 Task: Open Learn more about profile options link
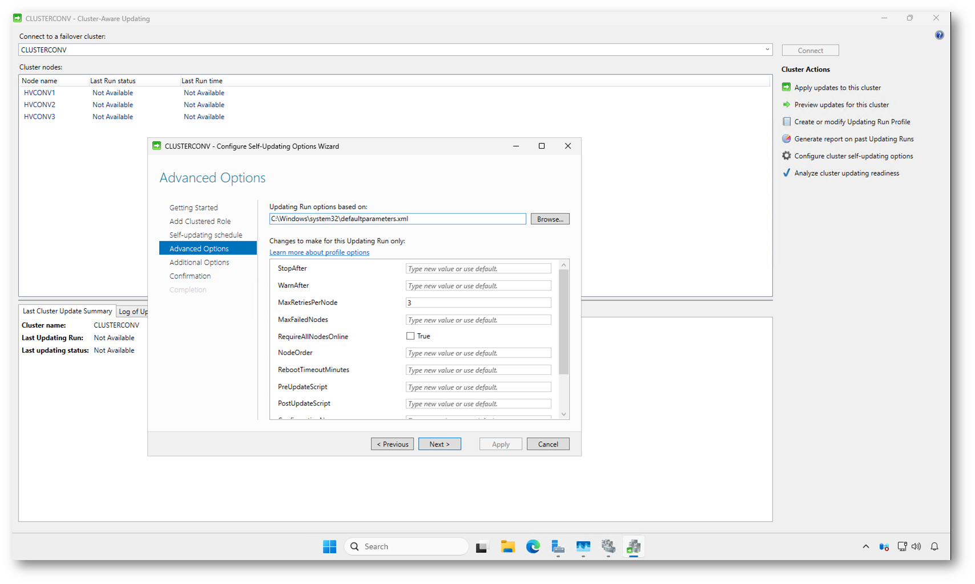(x=319, y=252)
